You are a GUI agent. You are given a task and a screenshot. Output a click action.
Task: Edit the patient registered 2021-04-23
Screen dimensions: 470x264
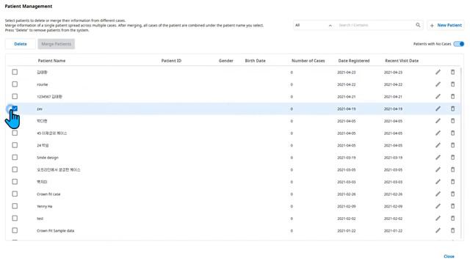coord(438,72)
